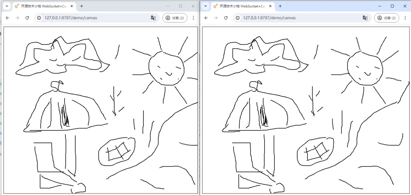The image size is (411, 195).
Task: Expand the tab search dropdown in right window
Action: (205, 6)
